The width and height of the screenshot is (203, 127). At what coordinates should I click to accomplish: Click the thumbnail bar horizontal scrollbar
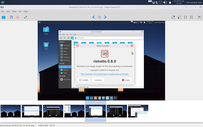(101, 123)
